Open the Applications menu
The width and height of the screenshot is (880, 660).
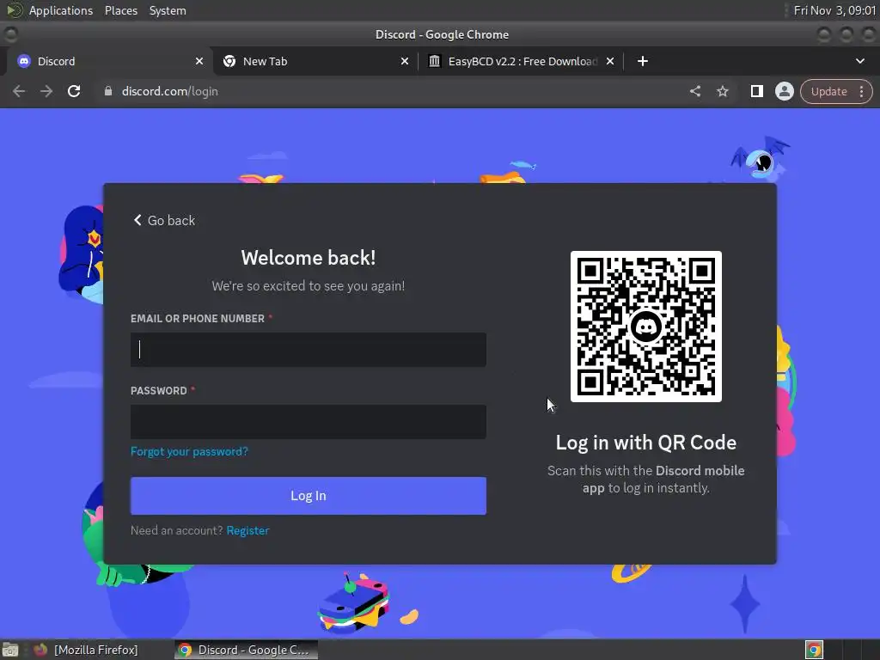(61, 10)
